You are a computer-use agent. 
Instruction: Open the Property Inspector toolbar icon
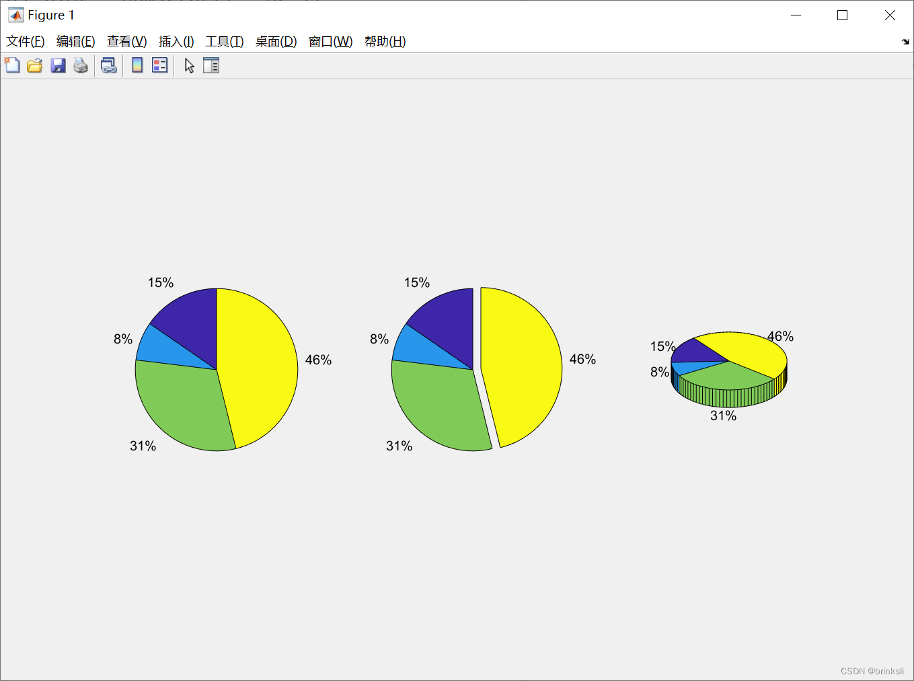coord(211,65)
